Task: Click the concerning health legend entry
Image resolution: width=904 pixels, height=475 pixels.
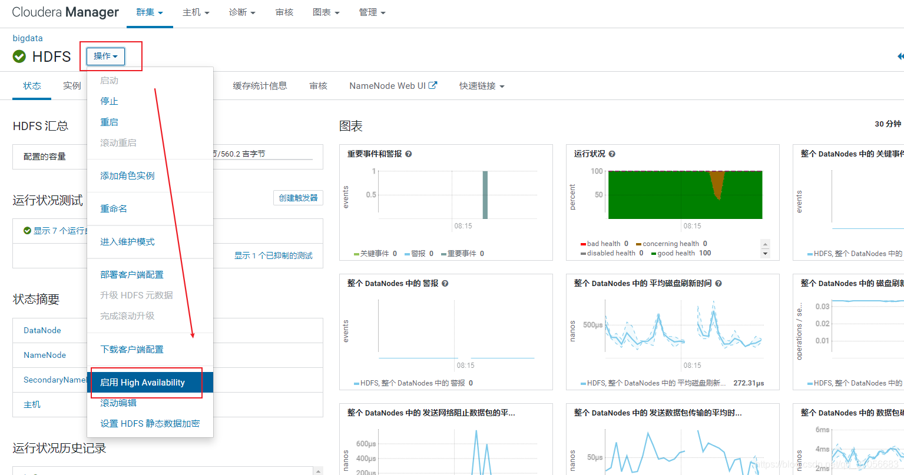Action: [671, 244]
